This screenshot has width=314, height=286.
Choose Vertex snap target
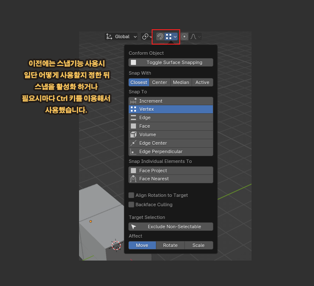coord(171,109)
